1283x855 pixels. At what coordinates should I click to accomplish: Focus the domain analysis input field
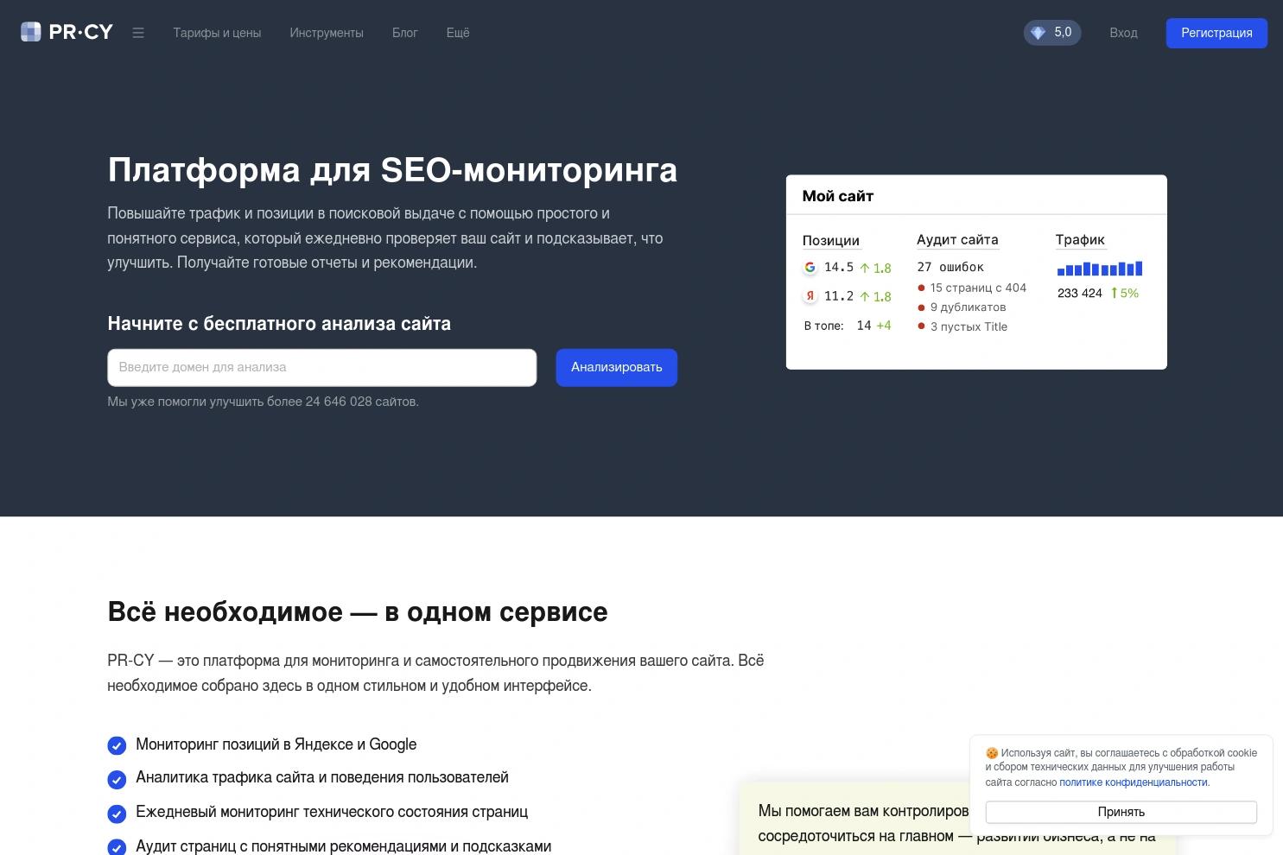[x=321, y=368]
